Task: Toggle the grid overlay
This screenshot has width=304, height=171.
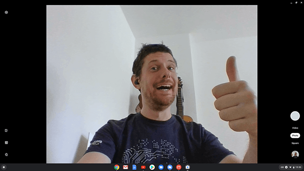Action: [x=6, y=142]
